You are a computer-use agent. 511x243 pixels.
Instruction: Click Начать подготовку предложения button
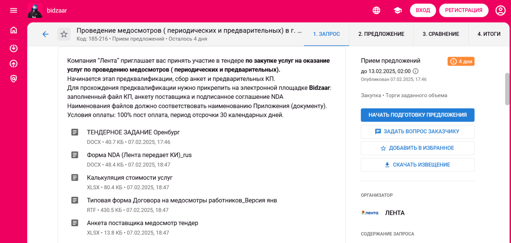click(418, 115)
